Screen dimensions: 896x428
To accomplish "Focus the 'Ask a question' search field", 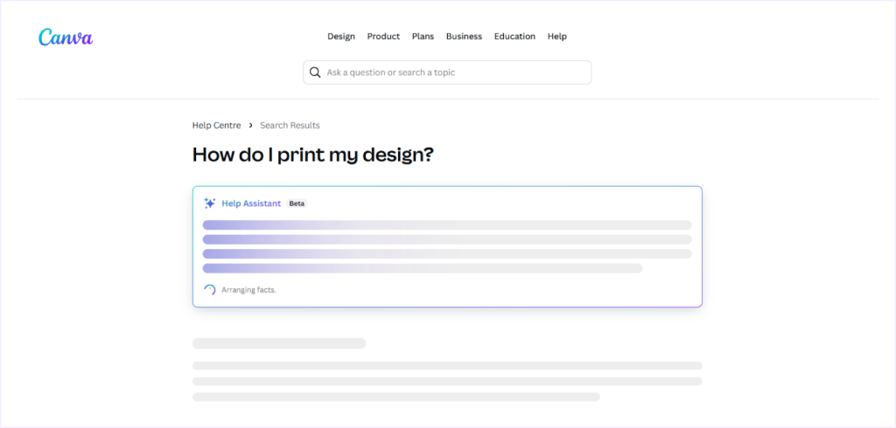I will (x=455, y=72).
